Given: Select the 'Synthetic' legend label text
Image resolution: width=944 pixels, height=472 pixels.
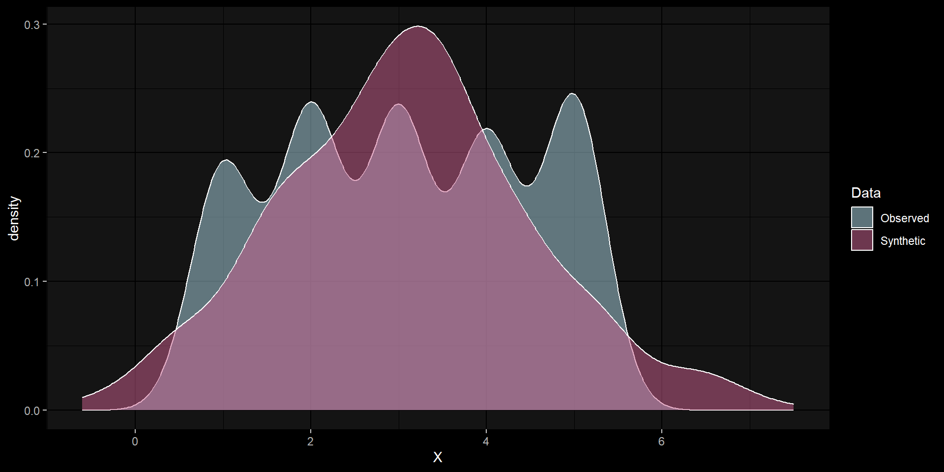Looking at the screenshot, I should (902, 241).
